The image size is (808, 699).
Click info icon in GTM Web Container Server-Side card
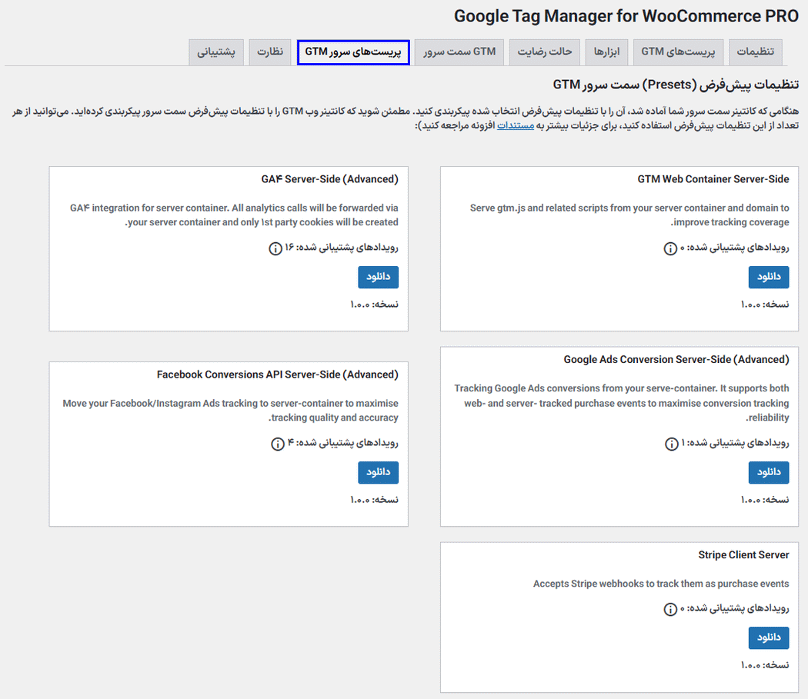[x=671, y=248]
